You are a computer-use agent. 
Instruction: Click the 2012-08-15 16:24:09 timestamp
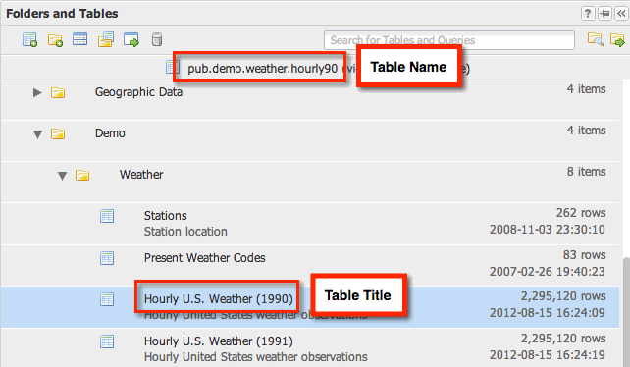548,312
